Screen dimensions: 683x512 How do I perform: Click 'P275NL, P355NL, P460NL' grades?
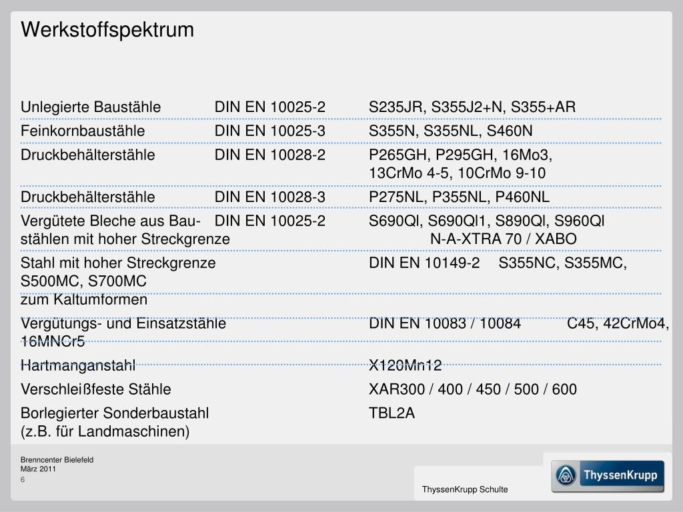pyautogui.click(x=459, y=197)
